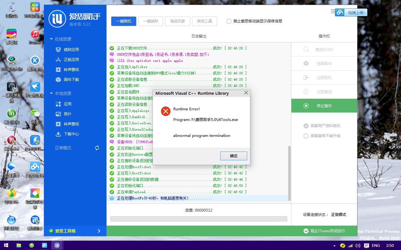Open 阿里旺旺 desktop icon
401x250 pixels.
pyautogui.click(x=12, y=222)
